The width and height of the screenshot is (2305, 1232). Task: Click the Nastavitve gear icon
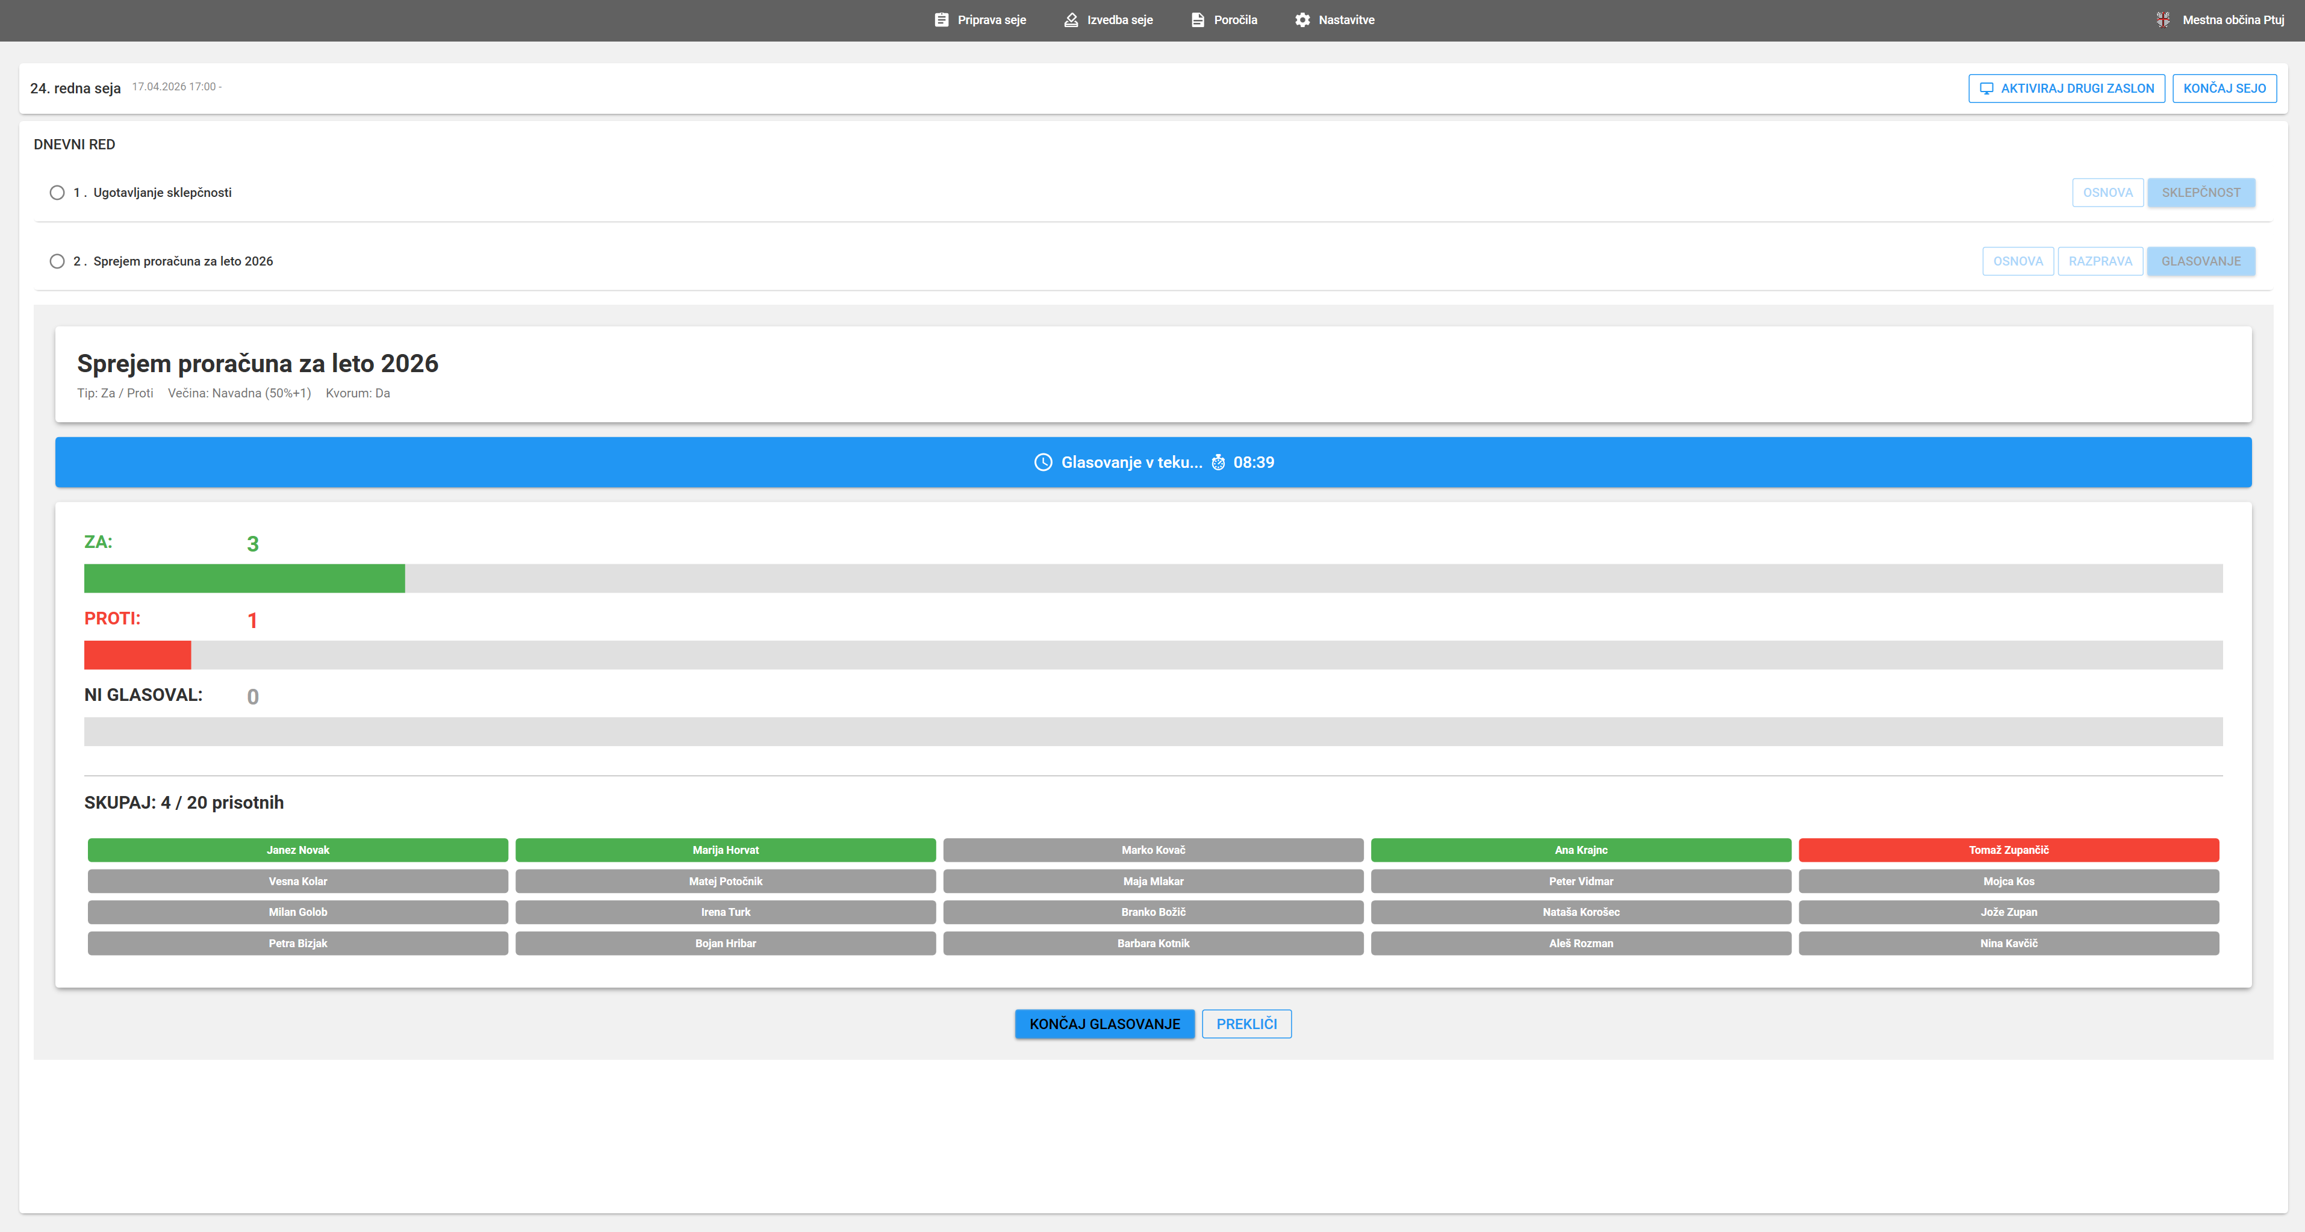(x=1302, y=20)
